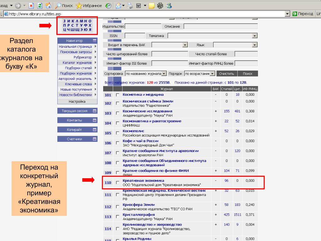Open Сортировка dropdown по названию журнала
The height and width of the screenshot is (241, 321).
tap(145, 73)
